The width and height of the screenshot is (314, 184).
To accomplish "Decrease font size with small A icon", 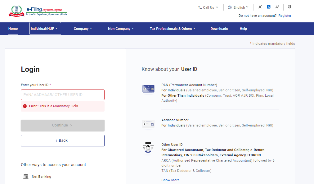I will tap(260, 7).
